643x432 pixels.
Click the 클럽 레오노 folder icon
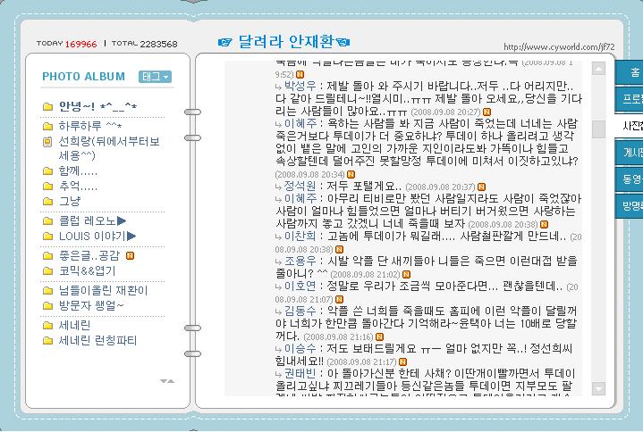click(47, 220)
